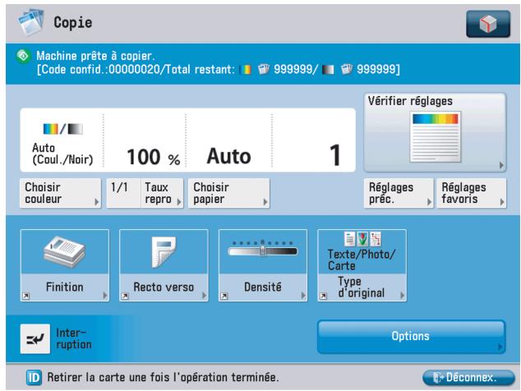Open Taux repro settings
The width and height of the screenshot is (521, 391).
click(x=162, y=193)
